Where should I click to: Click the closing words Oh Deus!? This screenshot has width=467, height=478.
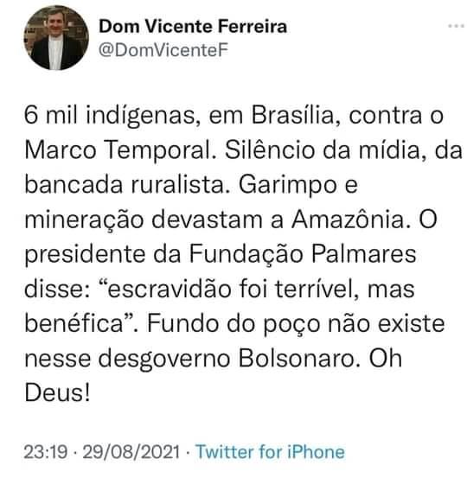tap(214, 375)
